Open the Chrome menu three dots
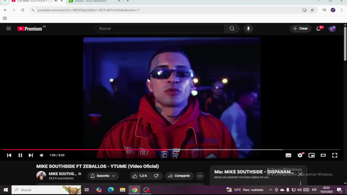 coord(342,10)
